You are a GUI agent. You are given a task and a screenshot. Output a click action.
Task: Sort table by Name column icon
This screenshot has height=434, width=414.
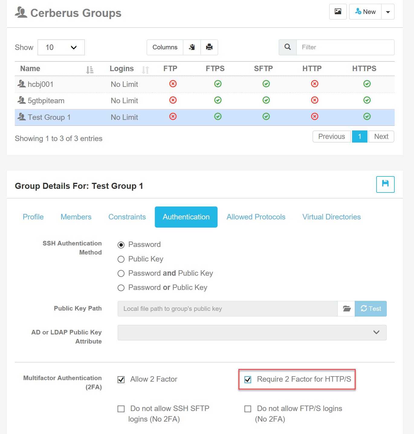[90, 70]
